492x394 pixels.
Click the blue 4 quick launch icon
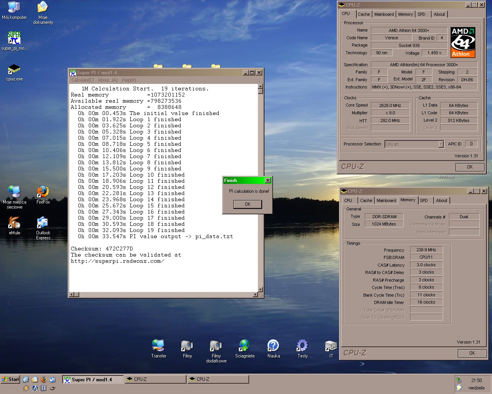pos(35,388)
